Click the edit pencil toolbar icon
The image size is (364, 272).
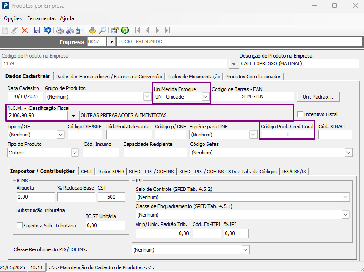14,30
